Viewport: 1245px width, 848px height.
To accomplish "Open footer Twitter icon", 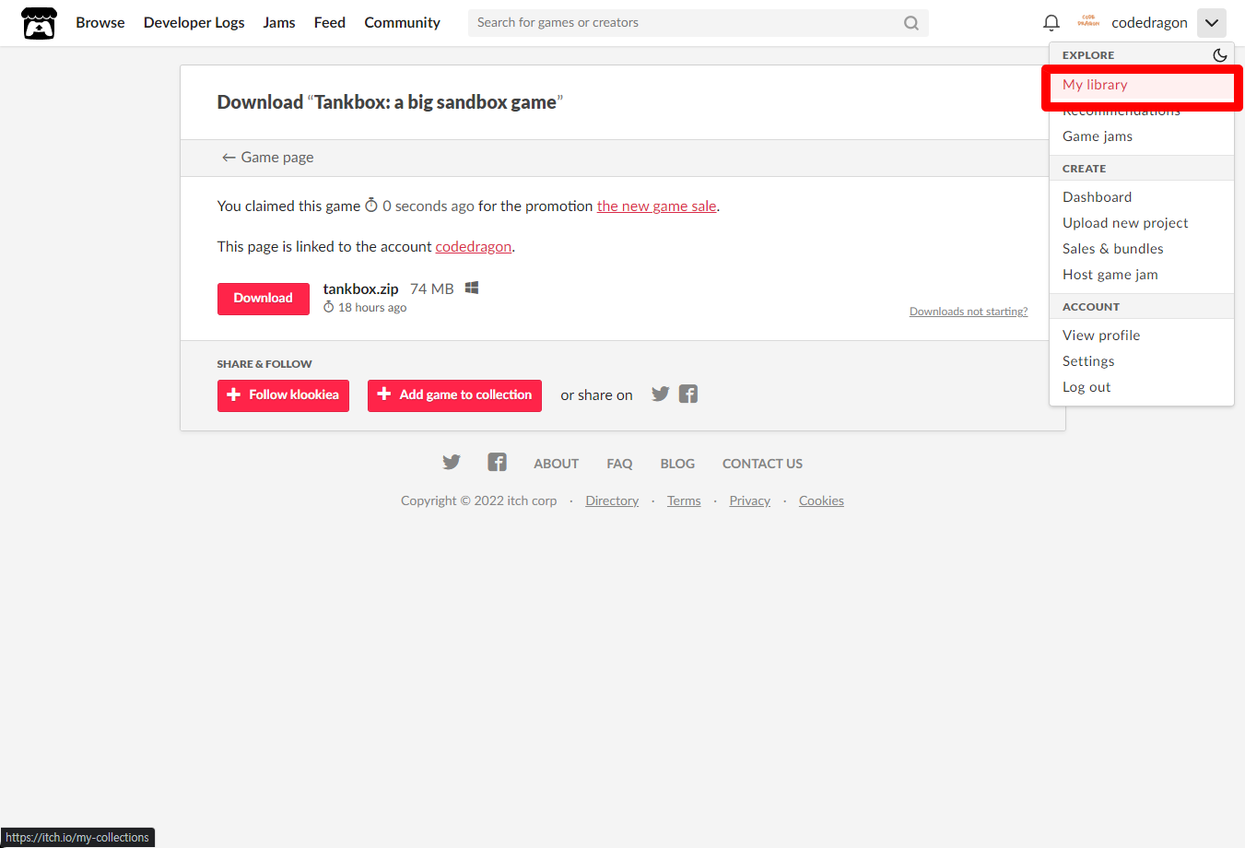I will (452, 463).
